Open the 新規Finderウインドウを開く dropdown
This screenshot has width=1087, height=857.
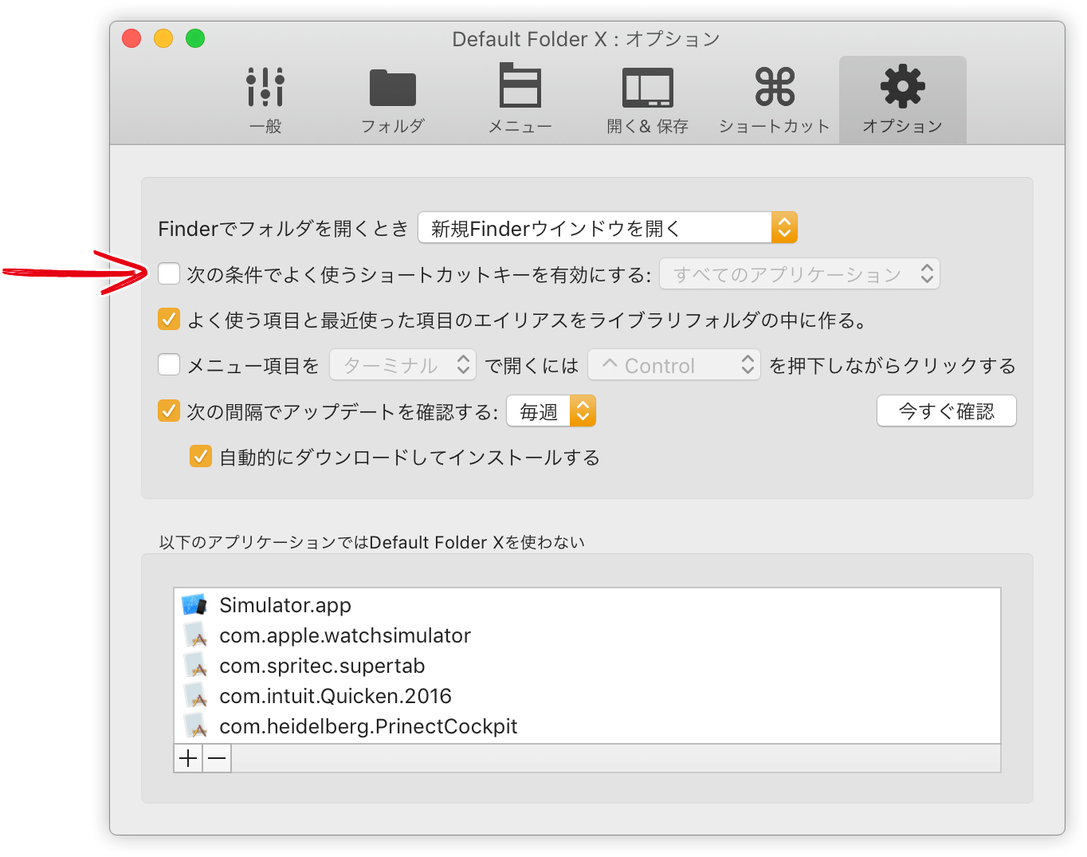tap(608, 228)
